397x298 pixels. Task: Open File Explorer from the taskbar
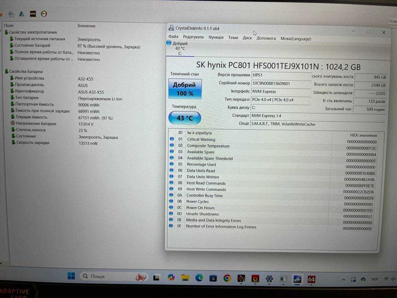[x=185, y=278]
